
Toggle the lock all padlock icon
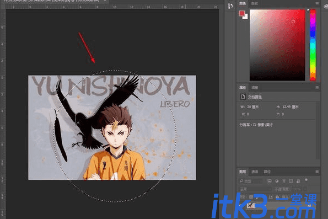[277, 197]
